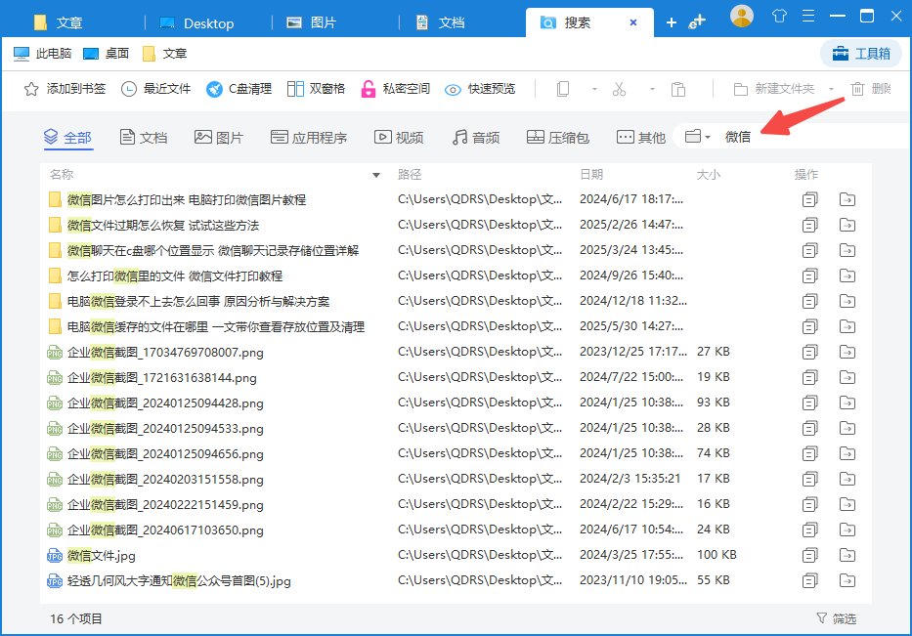Open file location for 企业微信截图_1721631638144.png
This screenshot has height=636, width=912.
click(847, 378)
